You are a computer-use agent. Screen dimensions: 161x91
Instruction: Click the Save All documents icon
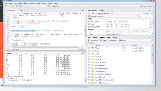click(20, 6)
